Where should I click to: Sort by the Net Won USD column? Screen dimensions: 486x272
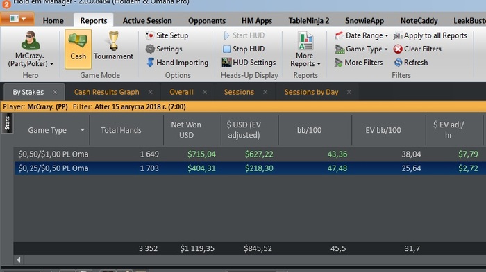(186, 130)
